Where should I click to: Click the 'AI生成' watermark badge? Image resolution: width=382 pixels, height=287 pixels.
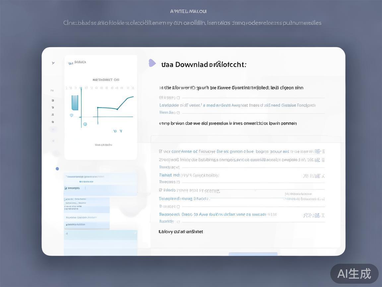[x=354, y=274]
